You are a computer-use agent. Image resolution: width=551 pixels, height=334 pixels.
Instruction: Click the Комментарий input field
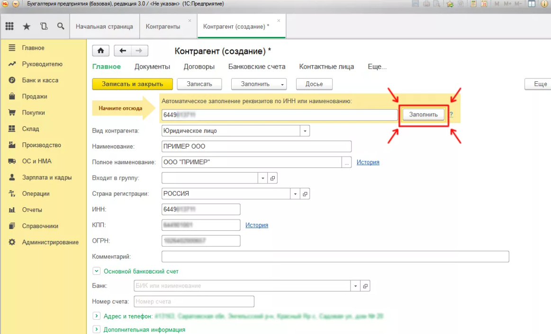(335, 256)
